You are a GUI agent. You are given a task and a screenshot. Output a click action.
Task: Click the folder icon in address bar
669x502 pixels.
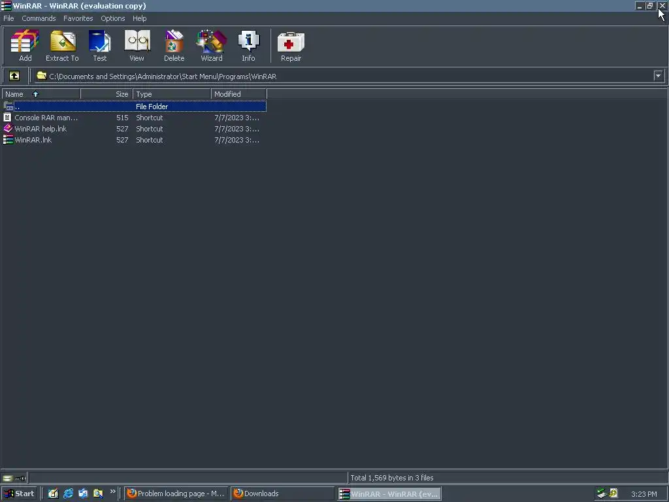[x=41, y=76]
